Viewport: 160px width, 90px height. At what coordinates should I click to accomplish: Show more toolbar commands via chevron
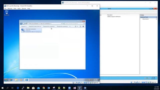70,26
